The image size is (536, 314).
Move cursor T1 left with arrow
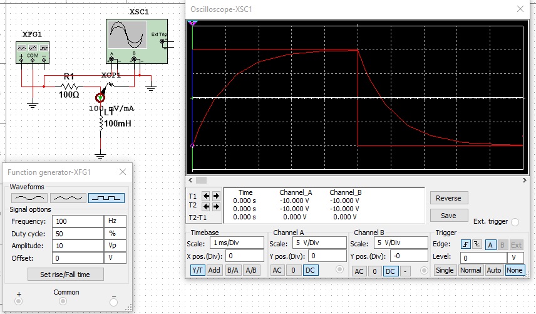tap(207, 196)
